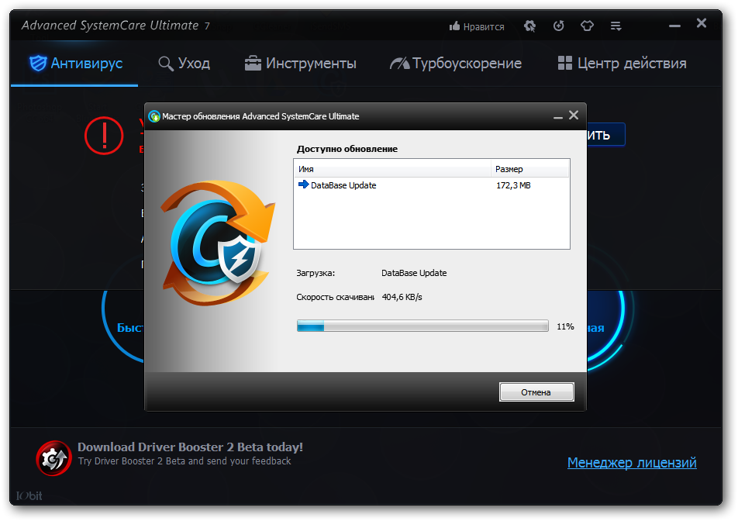Viewport: 738px width, 521px height.
Task: Click the restore/rescue circular arrow icon
Action: 559,26
